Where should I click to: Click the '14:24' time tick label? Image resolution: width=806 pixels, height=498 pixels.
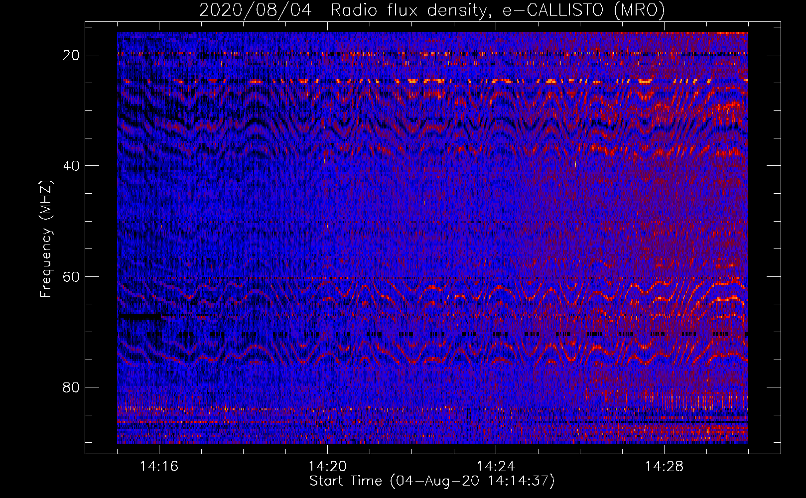(x=496, y=467)
